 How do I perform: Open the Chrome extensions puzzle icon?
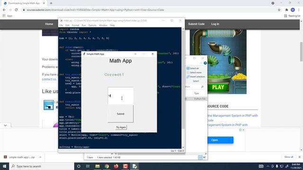tap(286, 10)
